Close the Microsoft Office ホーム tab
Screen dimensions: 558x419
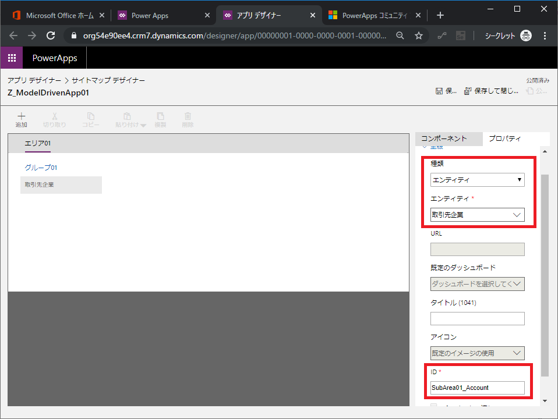[102, 15]
